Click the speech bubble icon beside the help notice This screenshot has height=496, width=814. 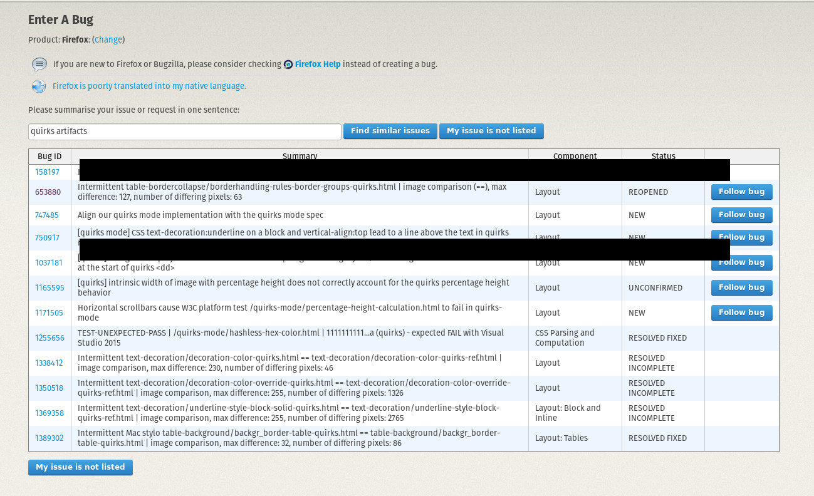click(x=39, y=65)
